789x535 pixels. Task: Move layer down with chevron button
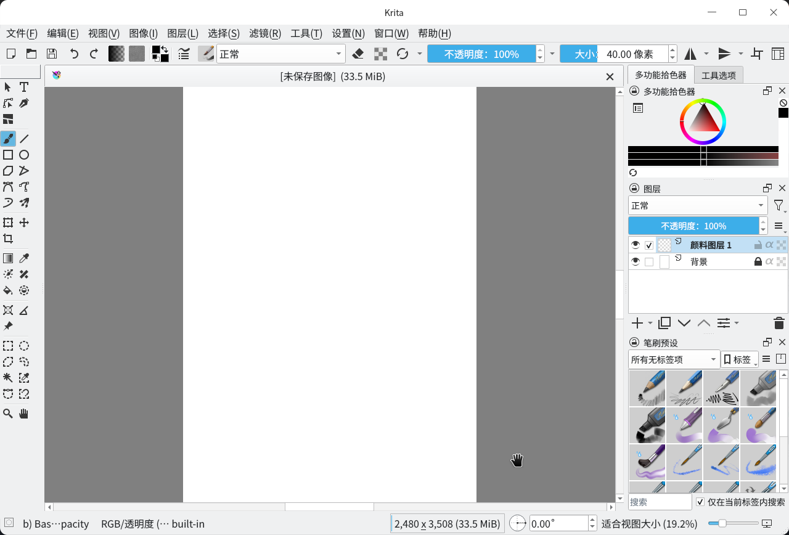click(684, 323)
